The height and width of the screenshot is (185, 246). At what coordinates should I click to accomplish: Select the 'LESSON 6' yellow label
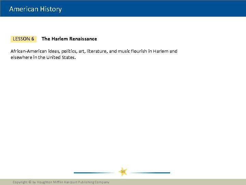coord(24,39)
